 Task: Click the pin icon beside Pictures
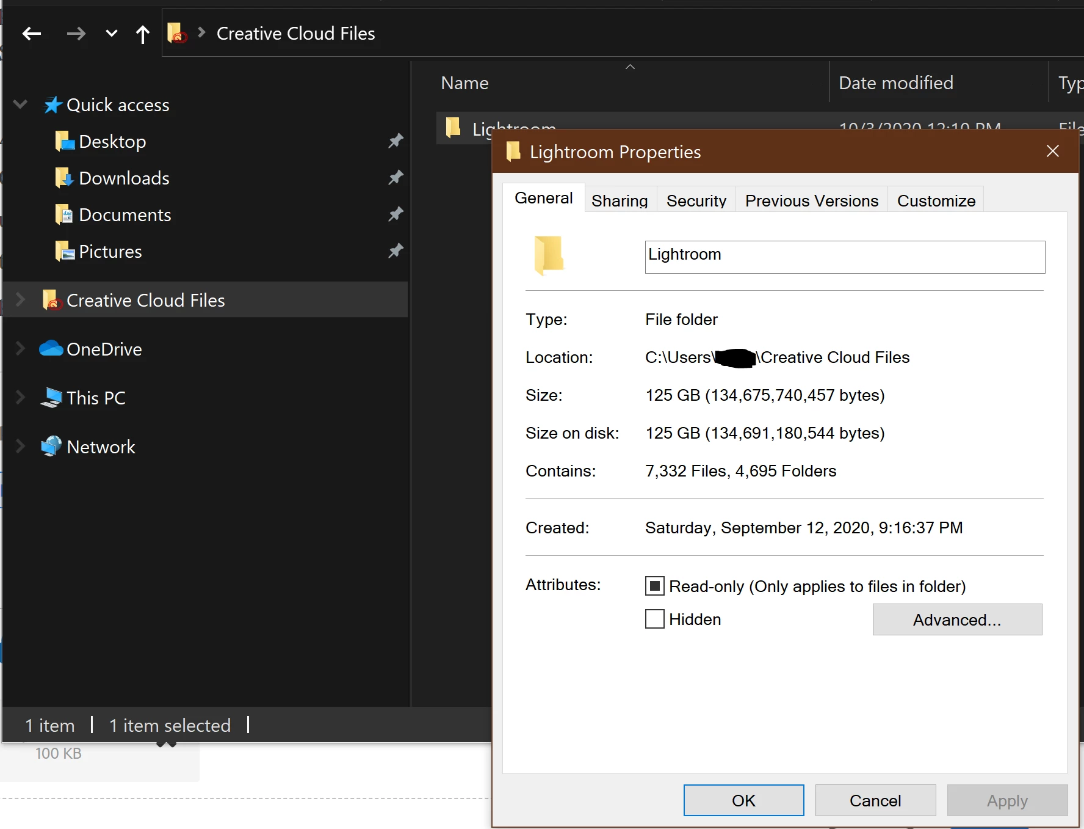coord(396,251)
